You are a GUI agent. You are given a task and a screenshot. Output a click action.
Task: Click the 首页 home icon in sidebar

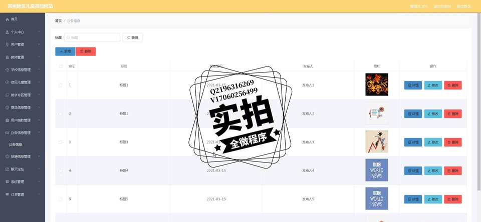[x=7, y=19]
